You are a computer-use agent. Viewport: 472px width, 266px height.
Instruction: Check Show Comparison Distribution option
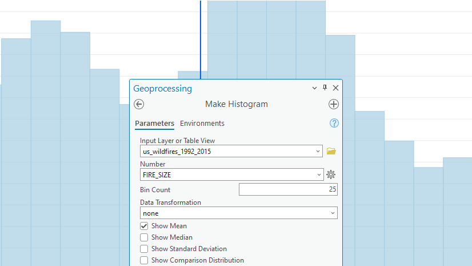point(144,260)
